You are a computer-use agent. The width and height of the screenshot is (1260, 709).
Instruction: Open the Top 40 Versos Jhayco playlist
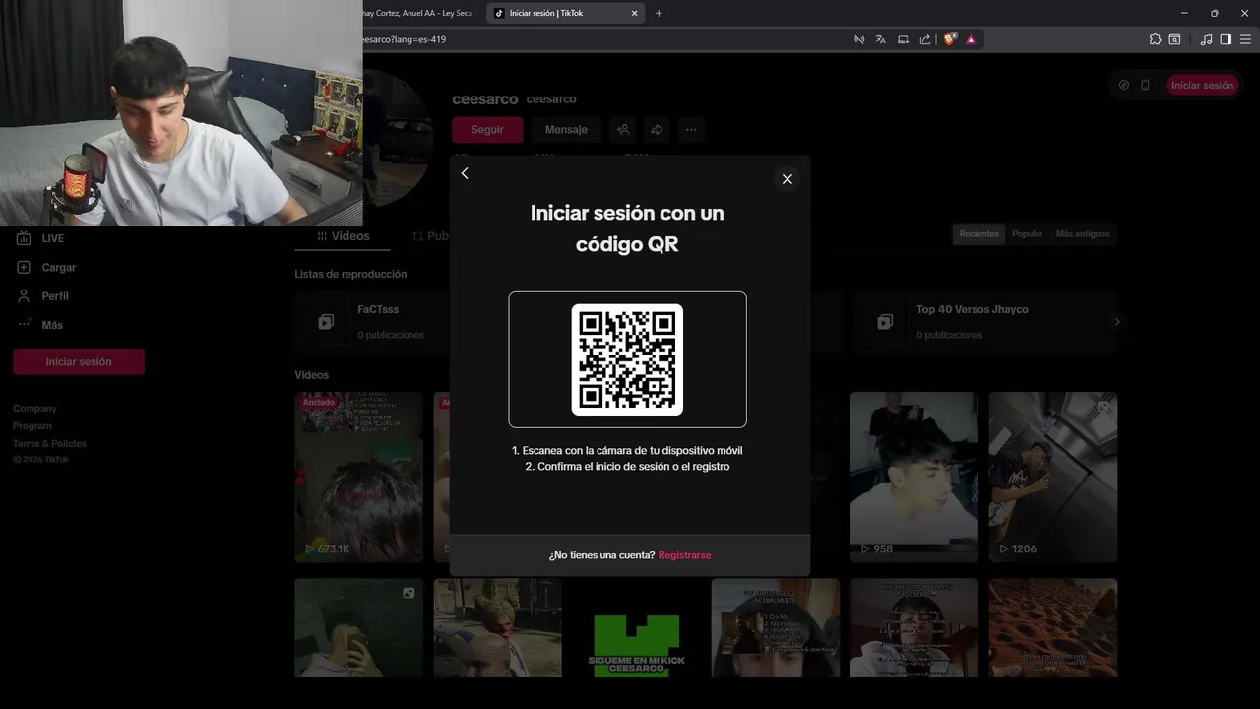(984, 321)
